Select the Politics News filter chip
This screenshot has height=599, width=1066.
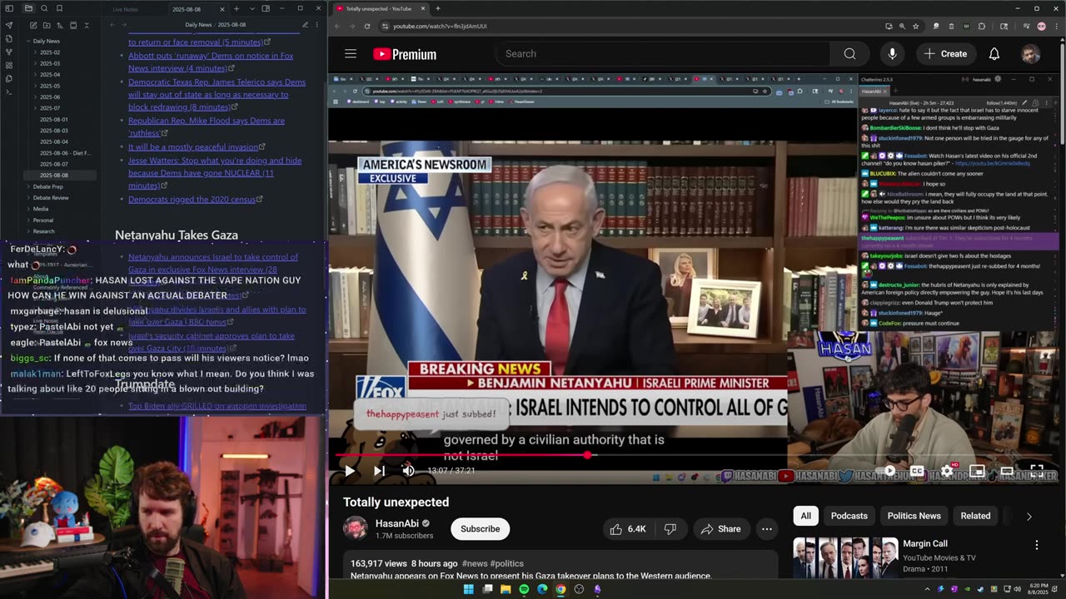(x=914, y=516)
